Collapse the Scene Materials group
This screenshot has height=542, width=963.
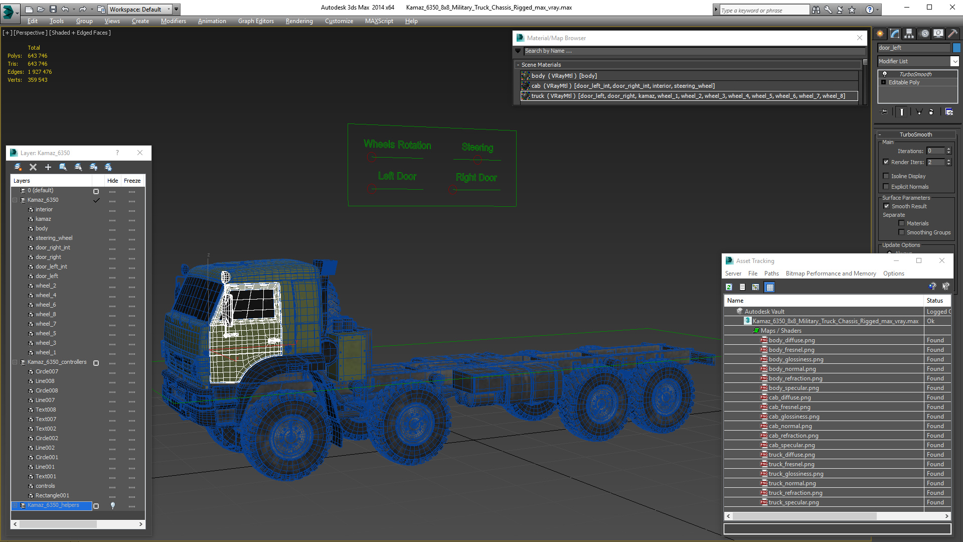[518, 65]
